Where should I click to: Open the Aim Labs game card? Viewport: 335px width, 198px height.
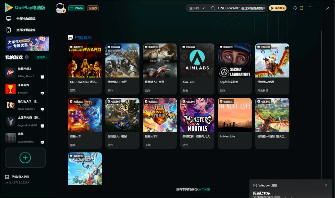coord(197,69)
